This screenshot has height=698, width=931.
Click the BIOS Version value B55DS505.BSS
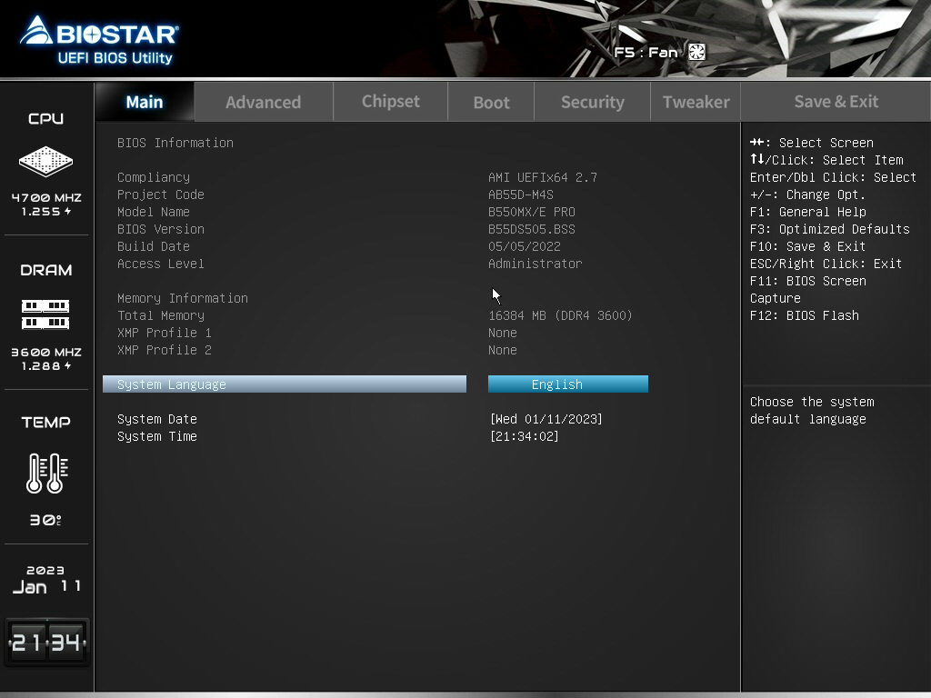531,229
